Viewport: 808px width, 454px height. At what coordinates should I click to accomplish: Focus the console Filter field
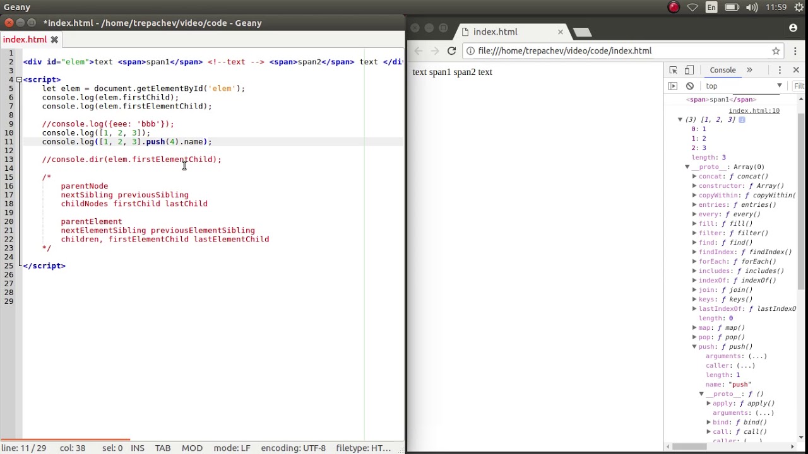799,86
